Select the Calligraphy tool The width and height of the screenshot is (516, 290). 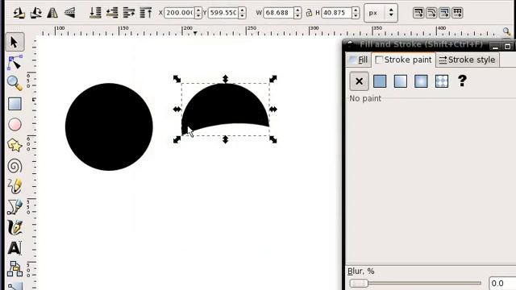click(x=15, y=227)
